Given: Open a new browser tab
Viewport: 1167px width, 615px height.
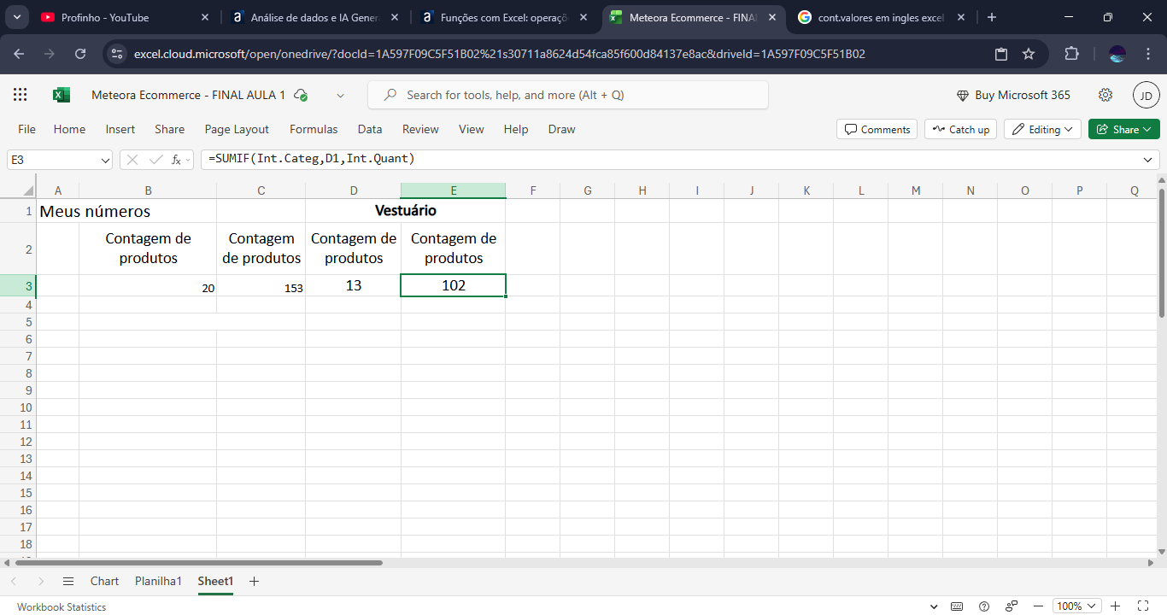Looking at the screenshot, I should [992, 17].
